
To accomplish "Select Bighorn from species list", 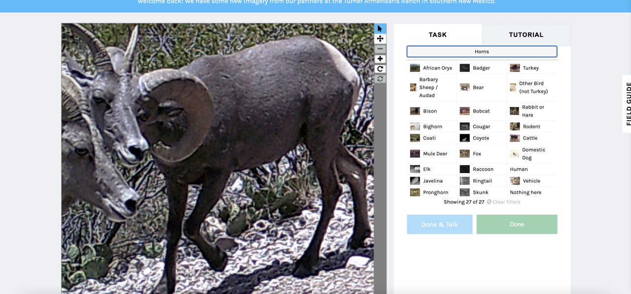I will point(432,127).
